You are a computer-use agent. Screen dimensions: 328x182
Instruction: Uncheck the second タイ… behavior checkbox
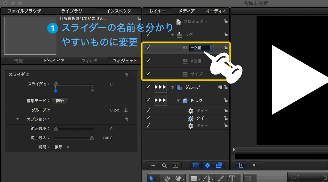tap(148, 118)
